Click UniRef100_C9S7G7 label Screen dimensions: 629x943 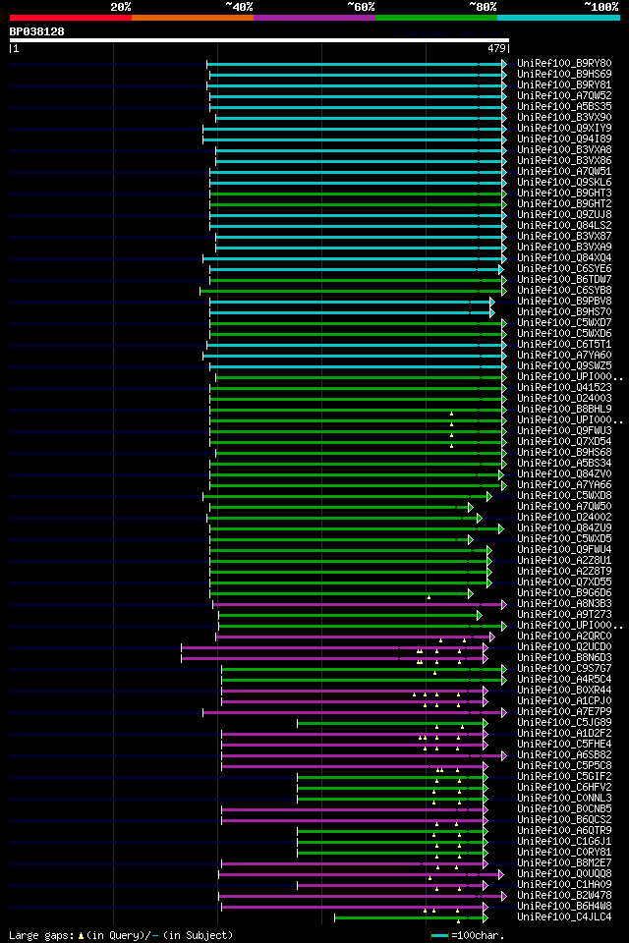pyautogui.click(x=564, y=669)
